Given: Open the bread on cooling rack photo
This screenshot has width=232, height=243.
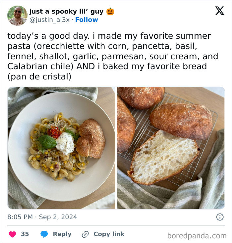Looking at the screenshot, I should coord(171,148).
